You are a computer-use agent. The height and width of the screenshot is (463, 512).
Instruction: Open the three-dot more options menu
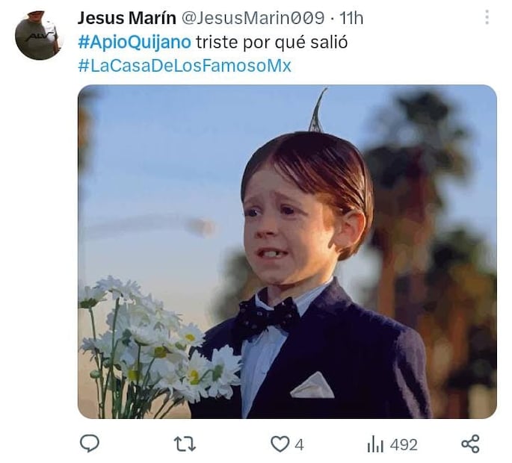(487, 17)
